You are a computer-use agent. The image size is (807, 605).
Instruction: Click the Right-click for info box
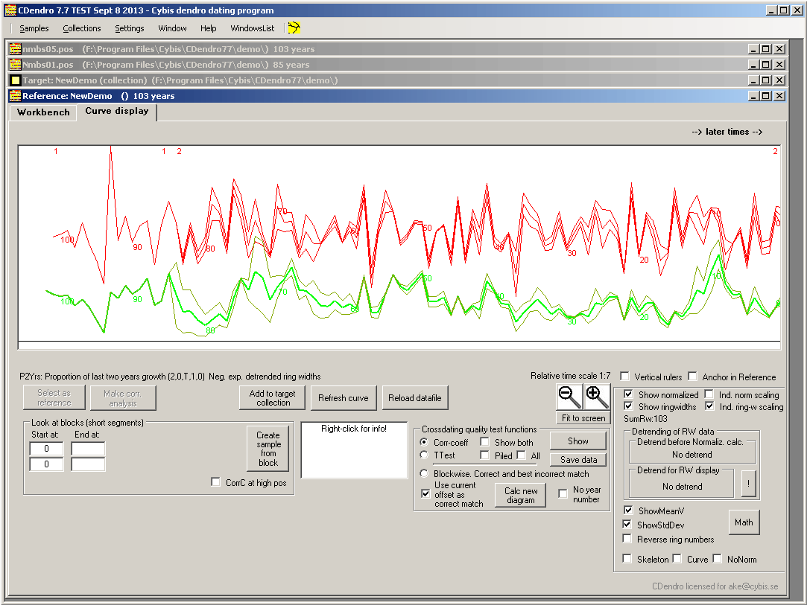354,450
